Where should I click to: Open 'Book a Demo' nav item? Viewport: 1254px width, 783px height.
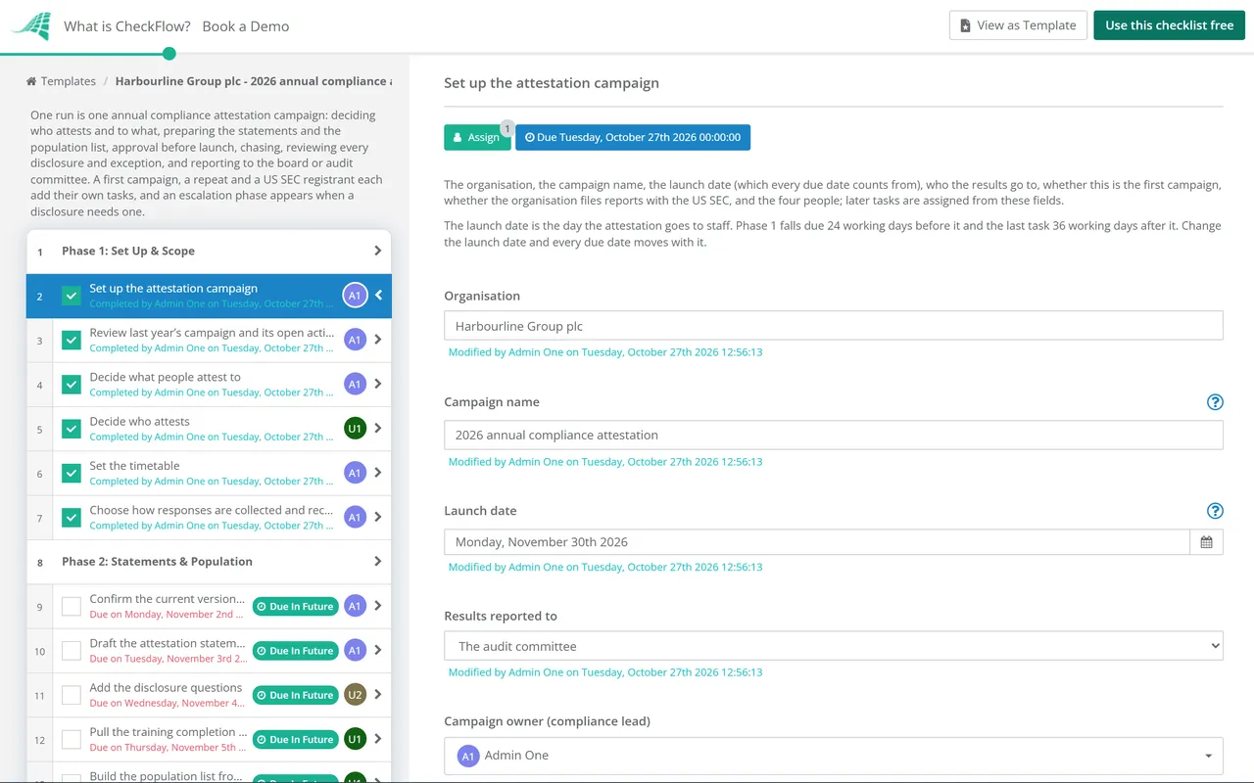pyautogui.click(x=246, y=26)
